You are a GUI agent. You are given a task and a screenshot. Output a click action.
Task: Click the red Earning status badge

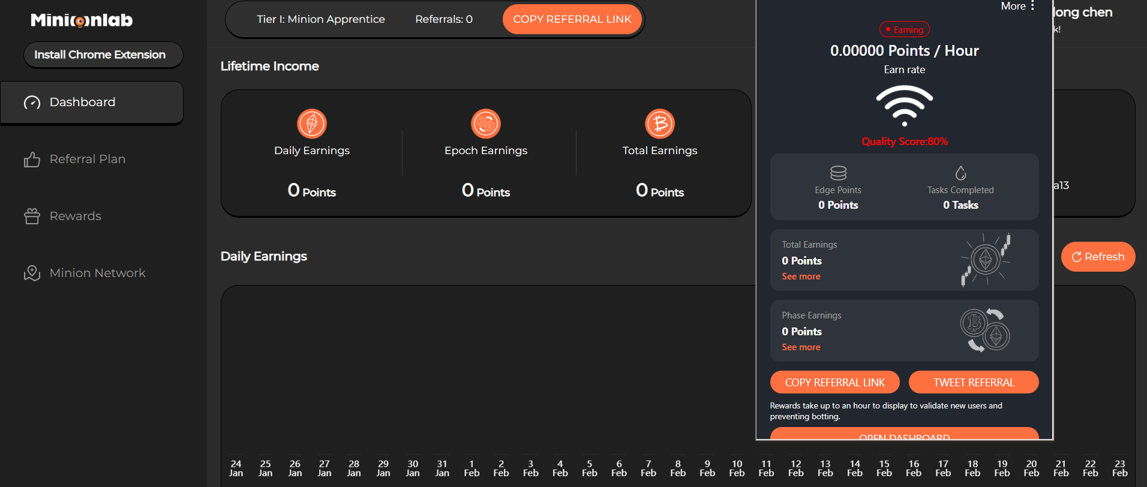(905, 29)
